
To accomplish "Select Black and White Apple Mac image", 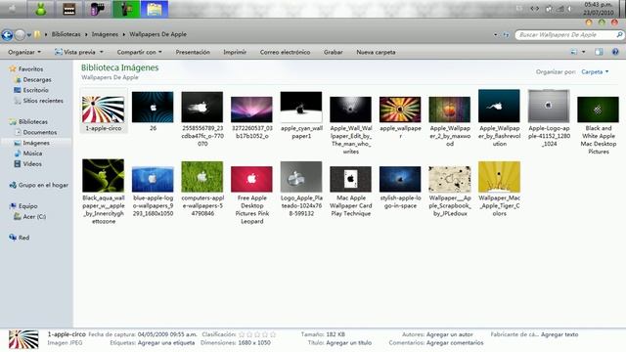I will (x=598, y=110).
